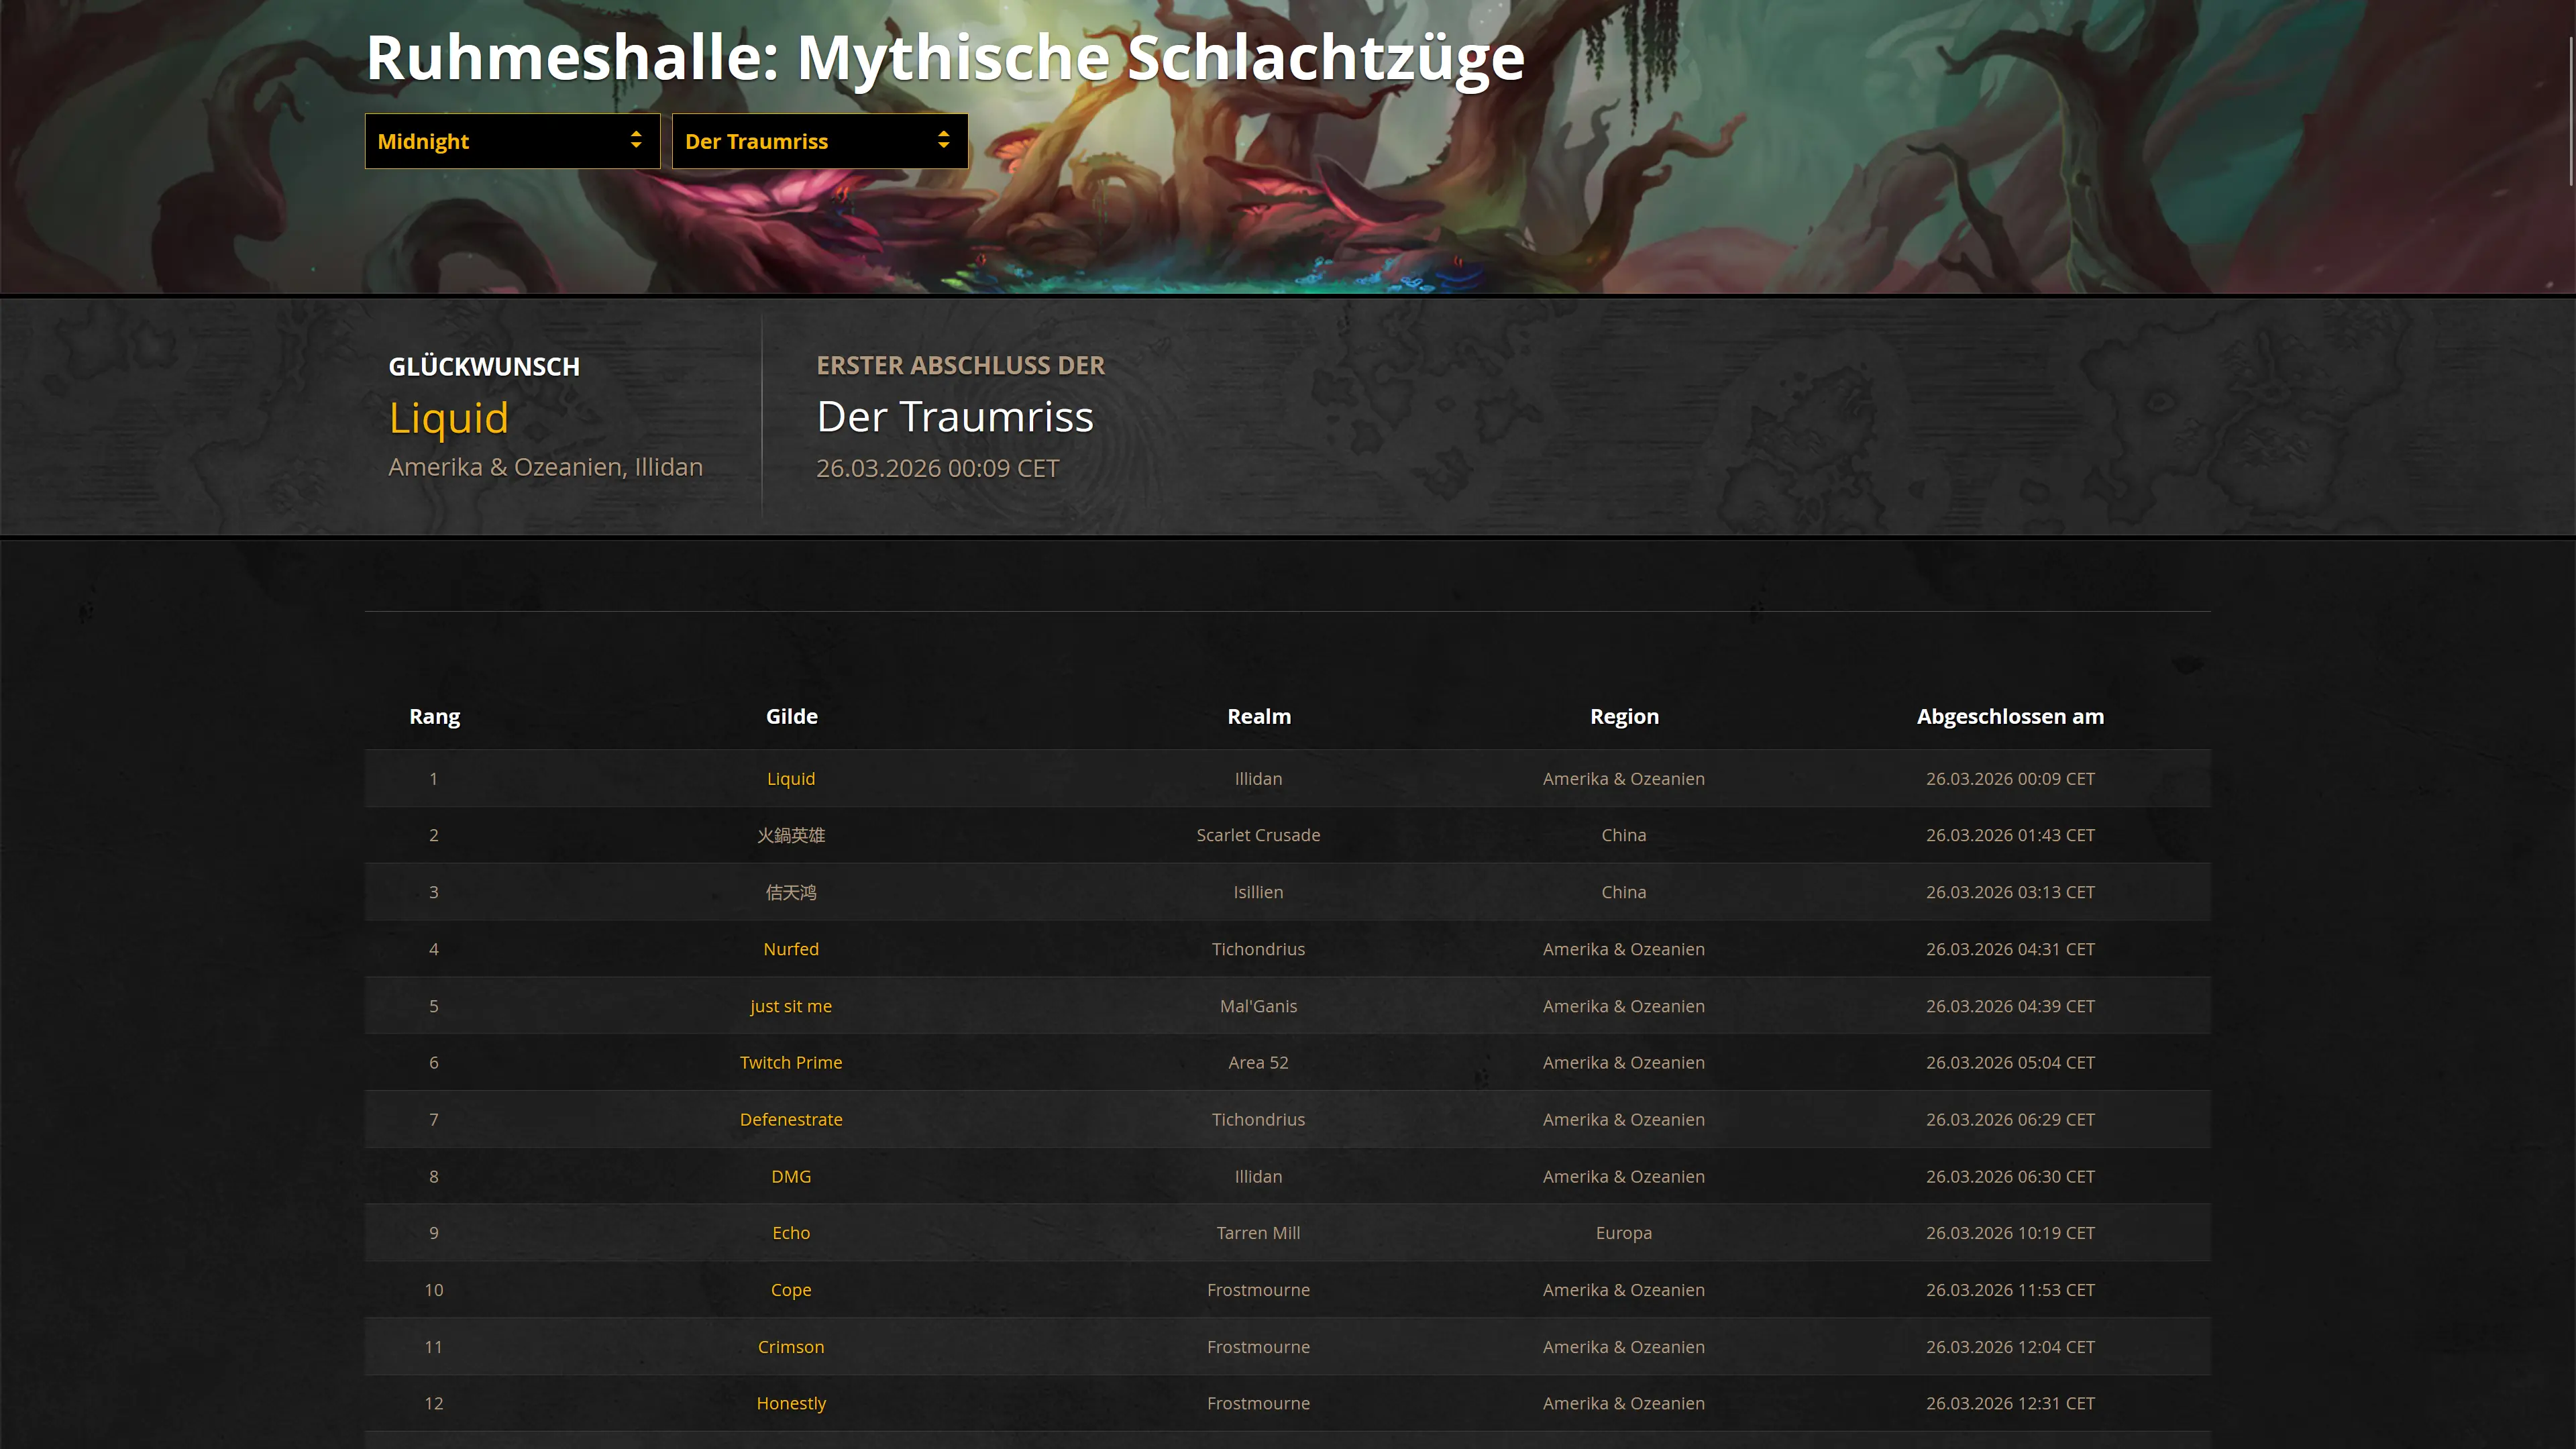This screenshot has width=2576, height=1449.
Task: Open Liquid guild link in congratulations banner
Action: (x=448, y=418)
